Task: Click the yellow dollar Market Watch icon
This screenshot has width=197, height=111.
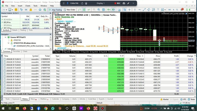Action: (16, 10)
